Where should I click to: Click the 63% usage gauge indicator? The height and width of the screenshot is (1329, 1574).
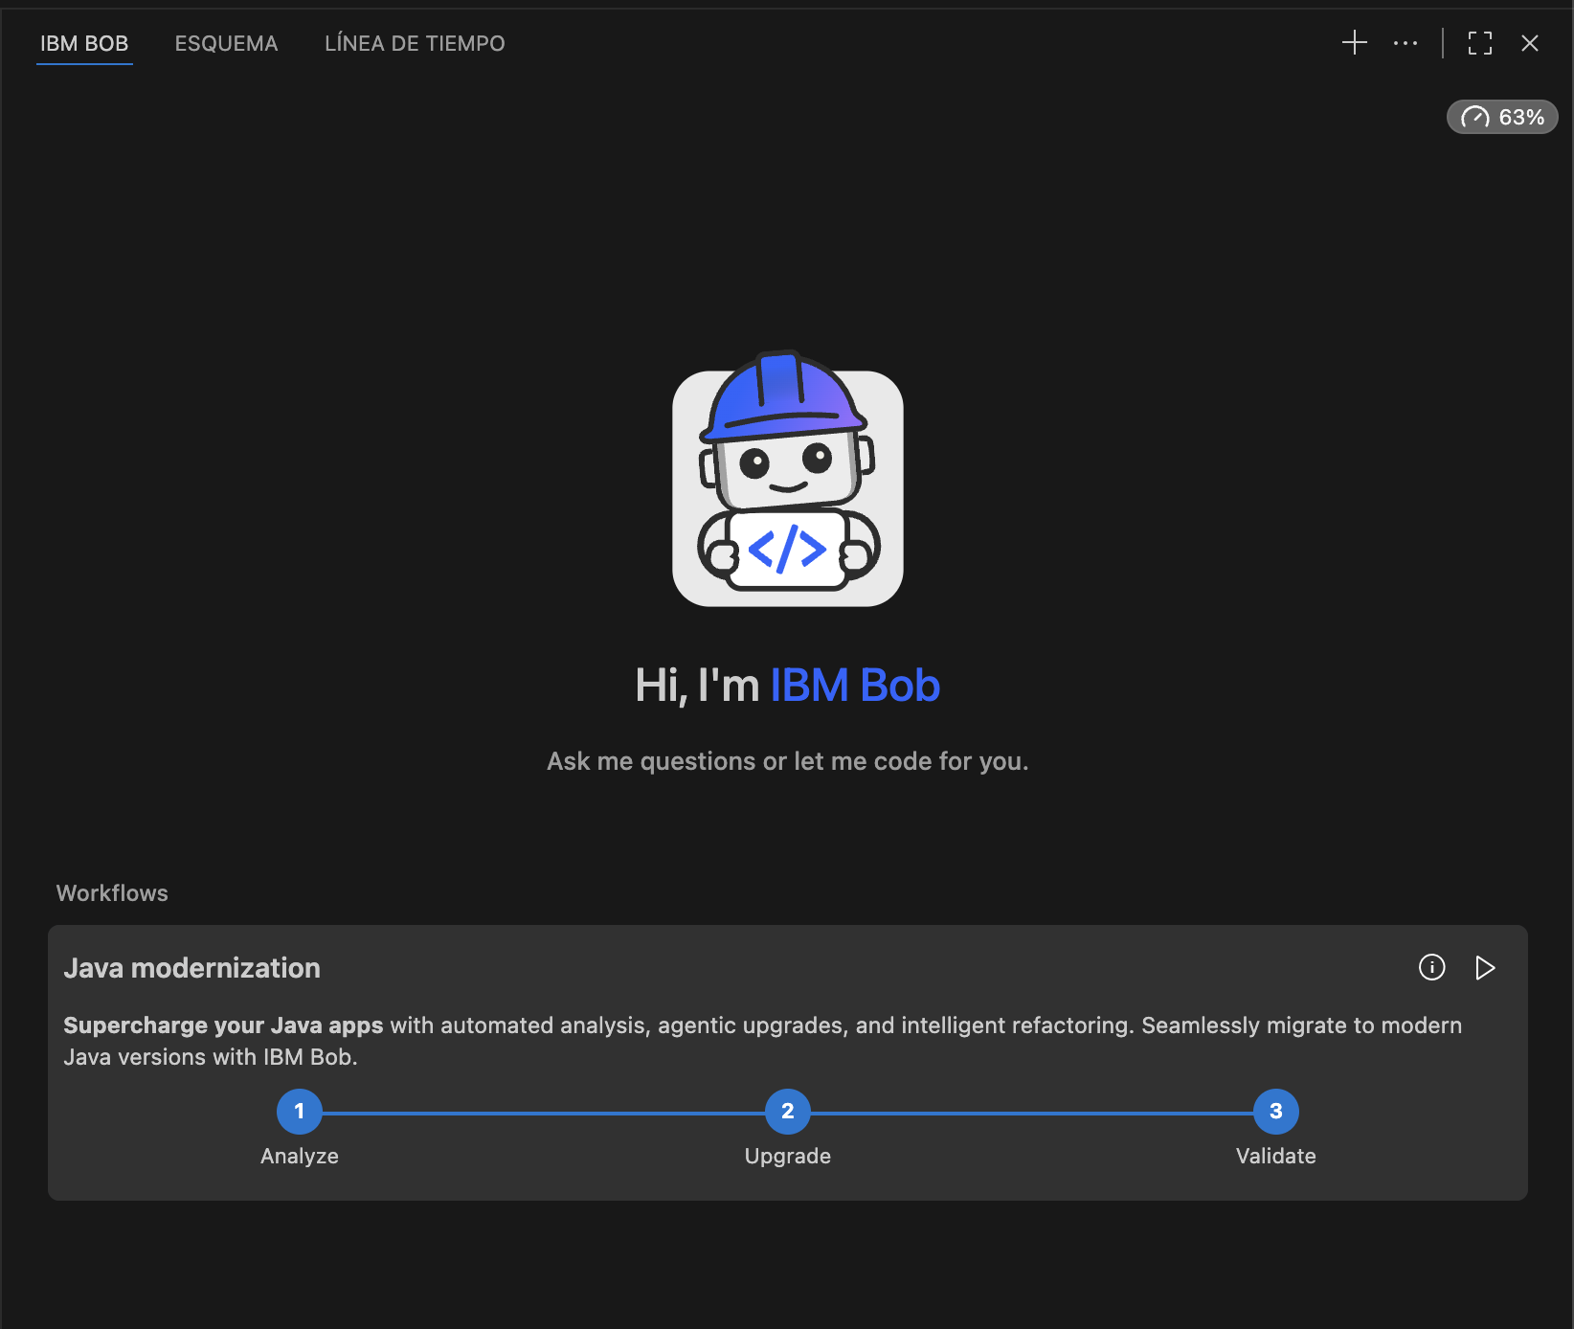click(x=1501, y=117)
